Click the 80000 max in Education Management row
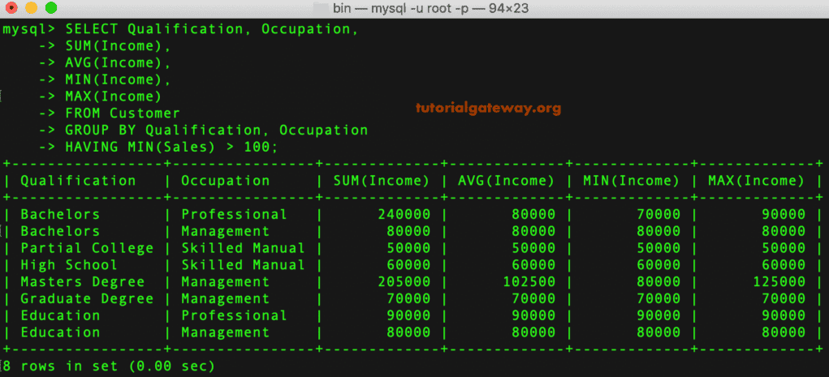The image size is (829, 377). (x=783, y=332)
